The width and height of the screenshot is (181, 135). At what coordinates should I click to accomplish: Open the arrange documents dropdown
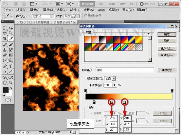coord(59,4)
